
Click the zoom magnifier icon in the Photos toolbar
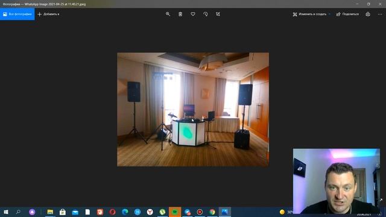click(168, 14)
